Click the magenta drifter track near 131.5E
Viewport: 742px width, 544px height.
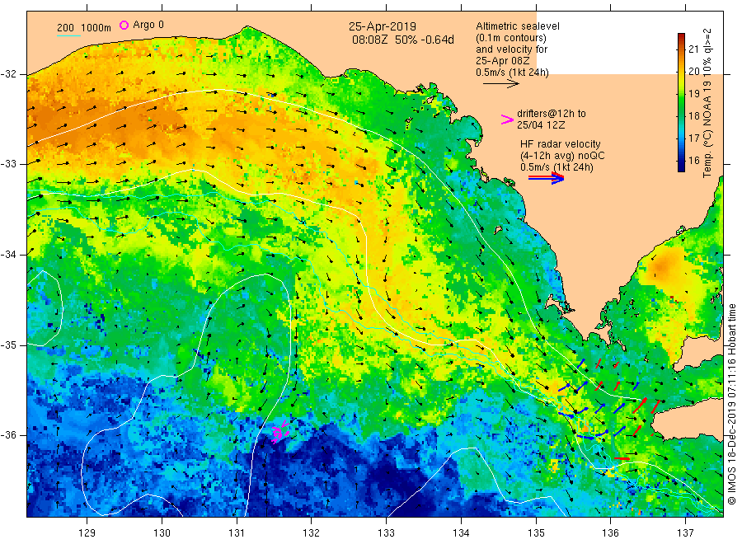[280, 431]
